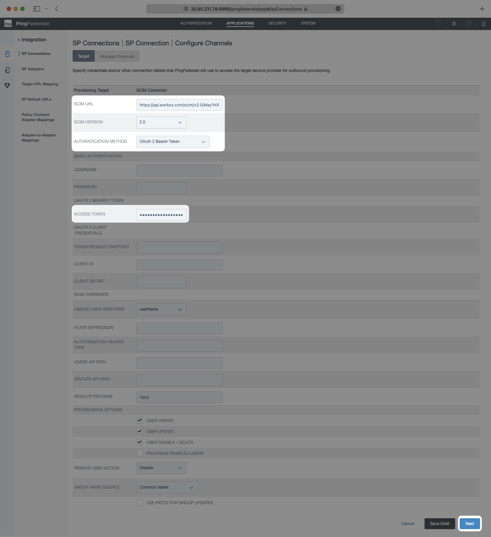Click the TOKEN REQUEST ENDPOINT field
The height and width of the screenshot is (537, 491).
(x=179, y=248)
